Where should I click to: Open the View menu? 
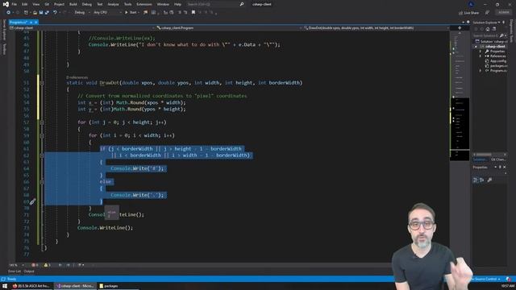tap(35, 4)
